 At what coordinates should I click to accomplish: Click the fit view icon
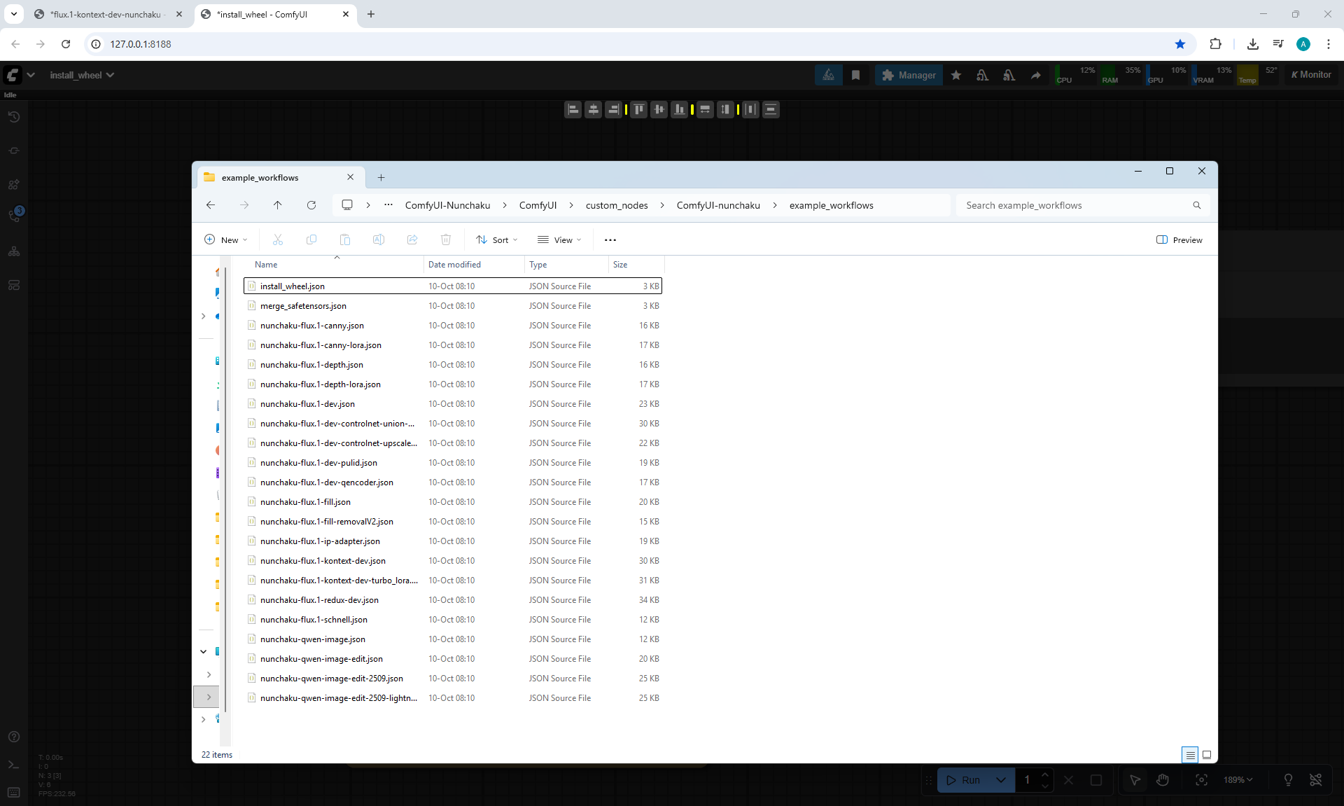1201,779
